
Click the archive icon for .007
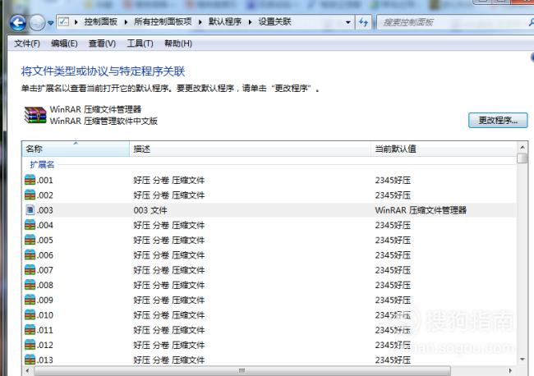(x=30, y=270)
